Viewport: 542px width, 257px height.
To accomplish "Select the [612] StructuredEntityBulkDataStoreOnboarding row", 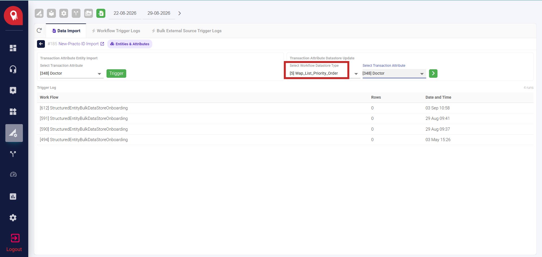I will 285,108.
